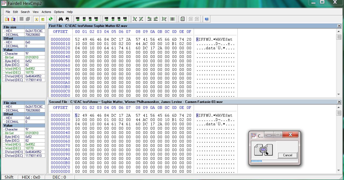344x180 pixels.
Task: Click skip-to-start arrow in second green arrow group
Action: tap(106, 19)
